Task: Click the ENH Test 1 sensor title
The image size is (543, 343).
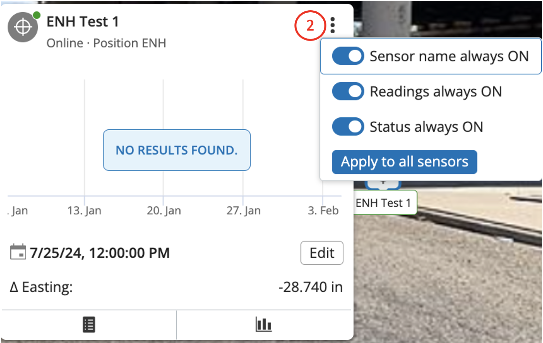Action: tap(83, 22)
